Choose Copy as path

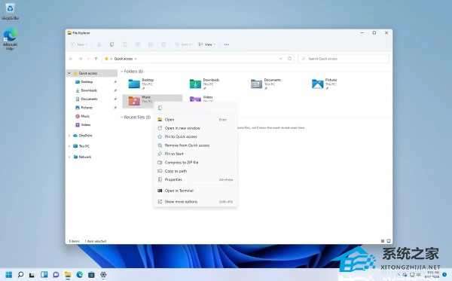click(x=195, y=171)
